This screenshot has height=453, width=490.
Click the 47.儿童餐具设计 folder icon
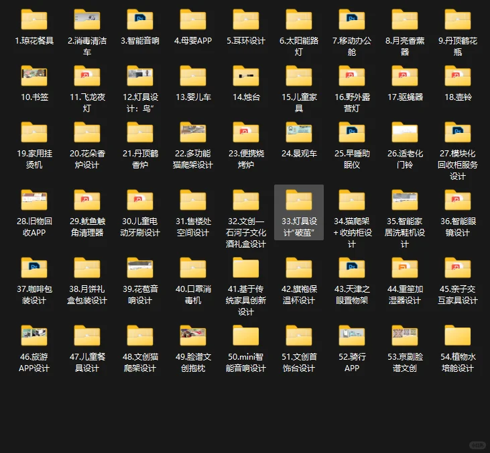point(87,336)
